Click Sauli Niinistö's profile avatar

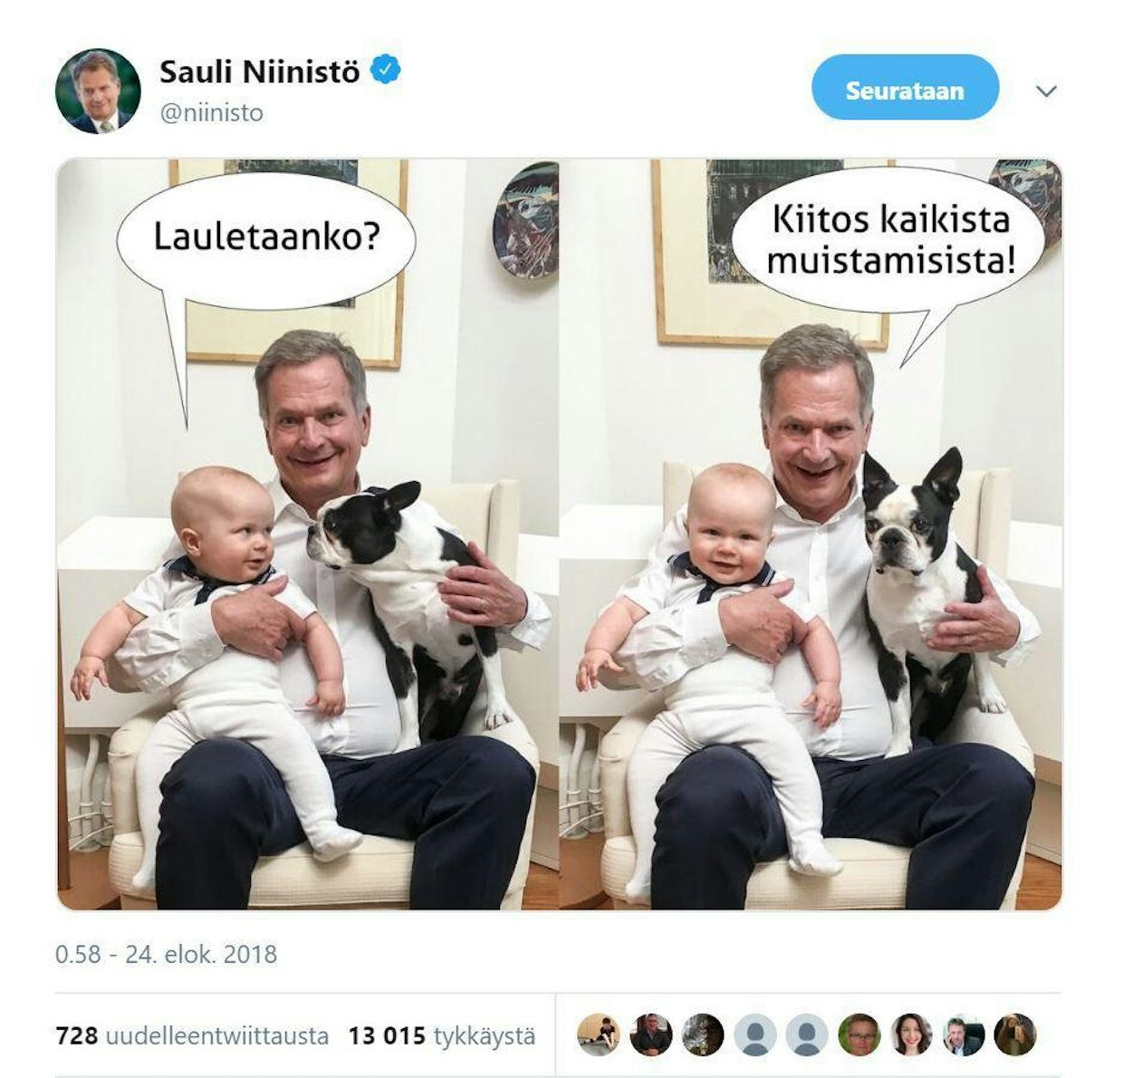(98, 91)
